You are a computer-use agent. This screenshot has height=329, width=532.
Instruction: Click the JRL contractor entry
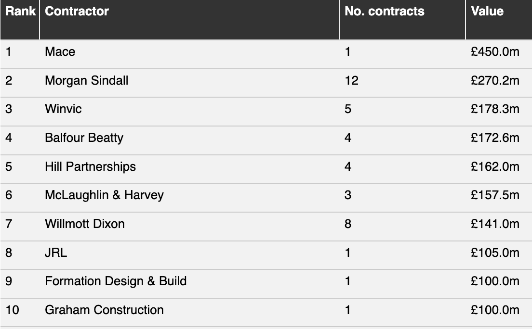click(56, 253)
